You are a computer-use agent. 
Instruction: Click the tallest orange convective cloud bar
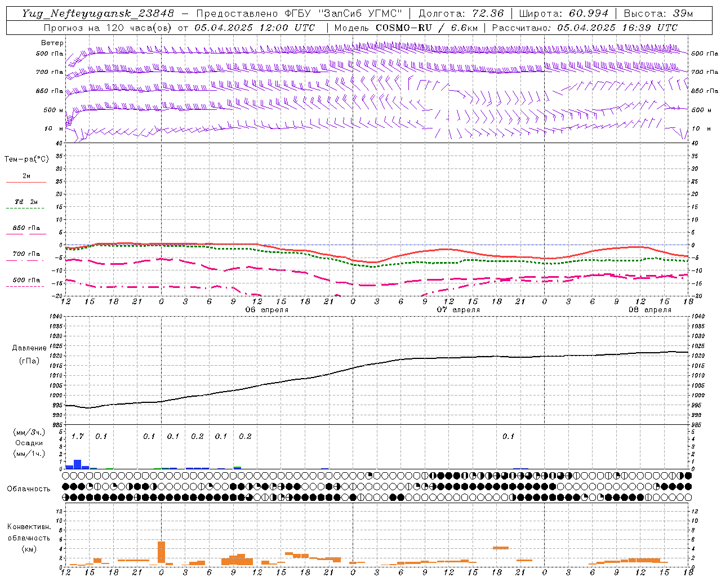[x=161, y=552]
